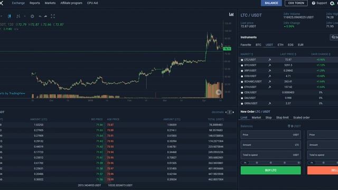Screen dimensions: 338x190
Task: Click the SELL button
Action: coord(323,170)
